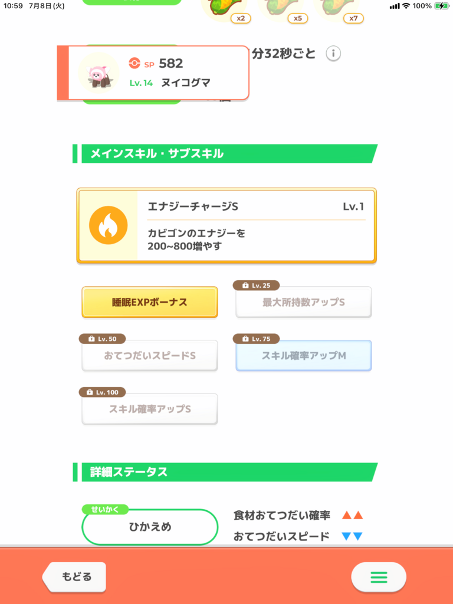Go back with もどる button
Screen dimensions: 453x604
click(74, 577)
